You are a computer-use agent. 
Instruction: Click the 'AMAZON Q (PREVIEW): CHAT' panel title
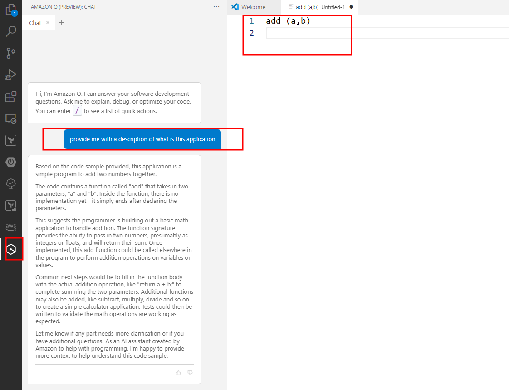(x=64, y=7)
